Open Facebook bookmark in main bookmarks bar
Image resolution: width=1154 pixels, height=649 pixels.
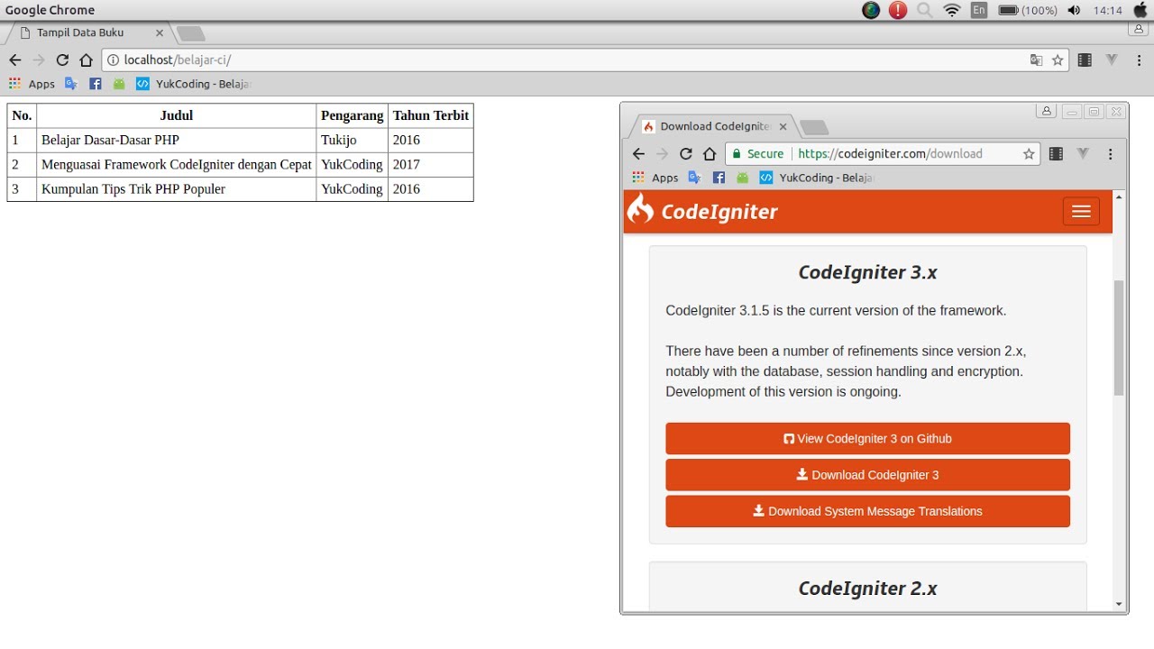pos(96,84)
